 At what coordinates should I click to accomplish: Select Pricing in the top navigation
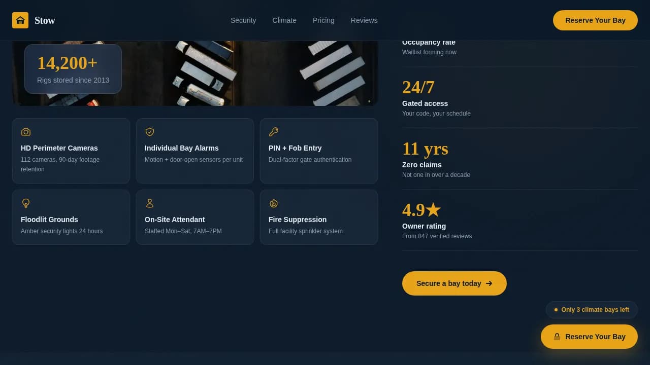pos(323,20)
